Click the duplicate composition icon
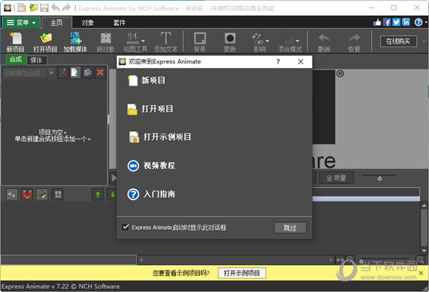Image resolution: width=429 pixels, height=292 pixels. 87,73
